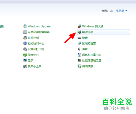
Task: Open the Windows Update link
Action: pyautogui.click(x=39, y=27)
